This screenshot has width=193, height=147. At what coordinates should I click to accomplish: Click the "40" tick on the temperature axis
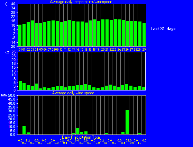(x=13, y=4)
